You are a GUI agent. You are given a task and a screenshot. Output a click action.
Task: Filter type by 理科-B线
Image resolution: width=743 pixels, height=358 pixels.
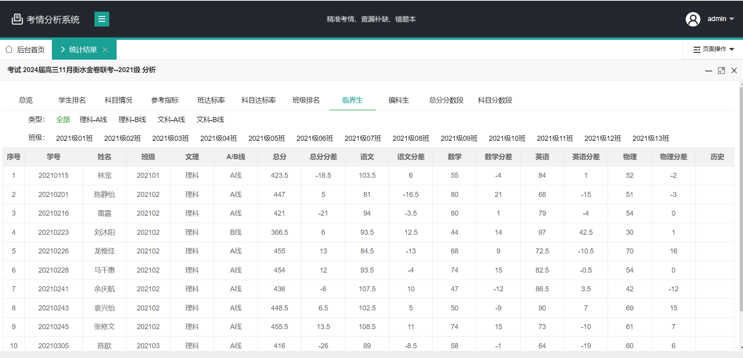click(132, 119)
